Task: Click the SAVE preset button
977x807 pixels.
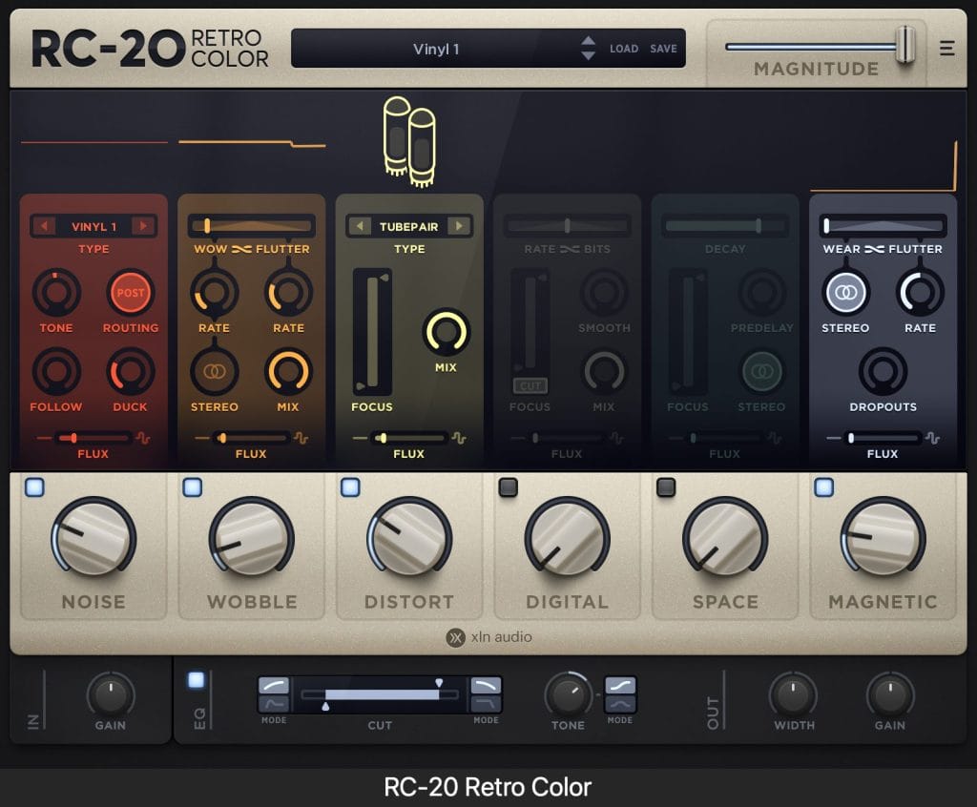Action: pos(663,49)
